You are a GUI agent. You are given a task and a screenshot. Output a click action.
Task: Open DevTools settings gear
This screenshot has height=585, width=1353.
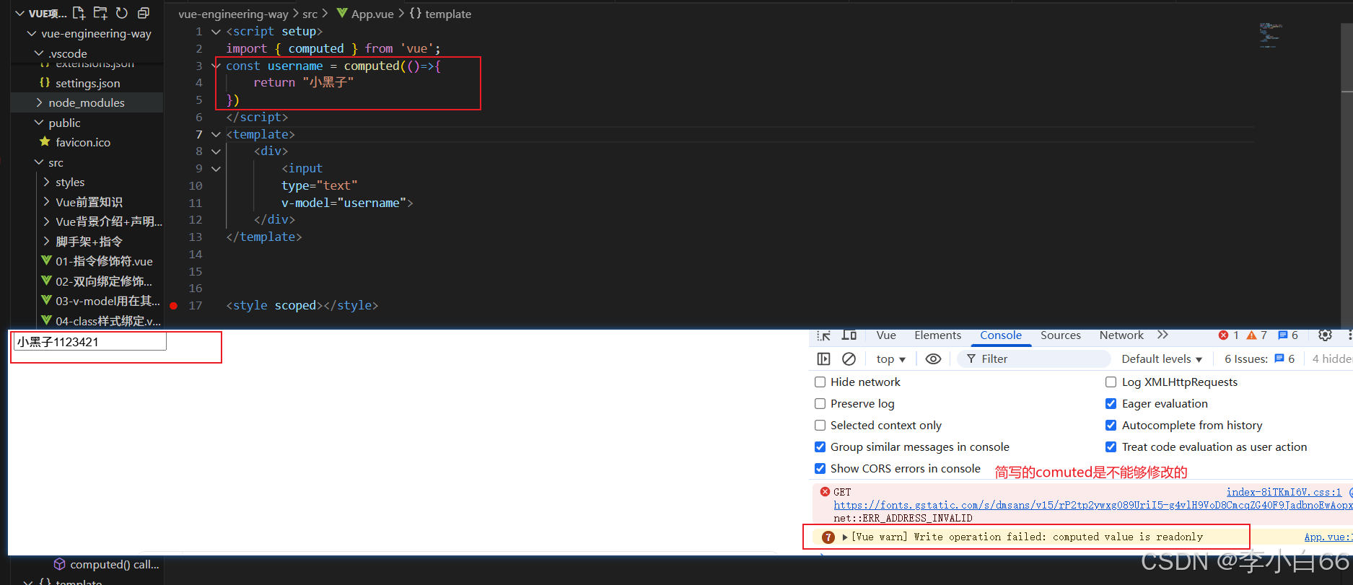tap(1325, 335)
